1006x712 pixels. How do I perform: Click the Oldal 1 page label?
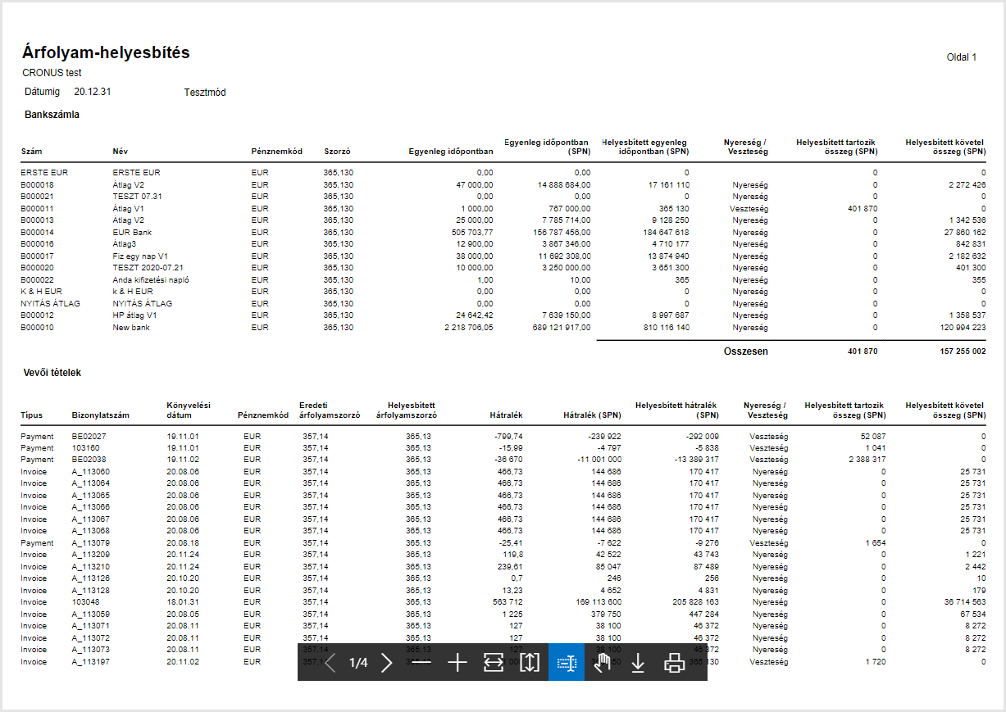962,58
